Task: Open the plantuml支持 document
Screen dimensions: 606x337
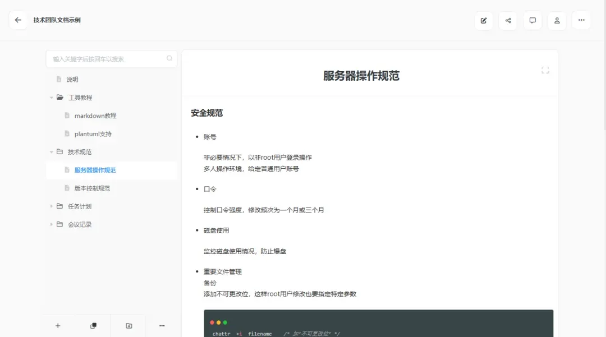Action: click(93, 134)
